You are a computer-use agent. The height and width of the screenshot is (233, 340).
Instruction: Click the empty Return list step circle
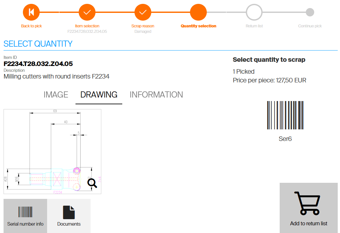click(x=254, y=13)
